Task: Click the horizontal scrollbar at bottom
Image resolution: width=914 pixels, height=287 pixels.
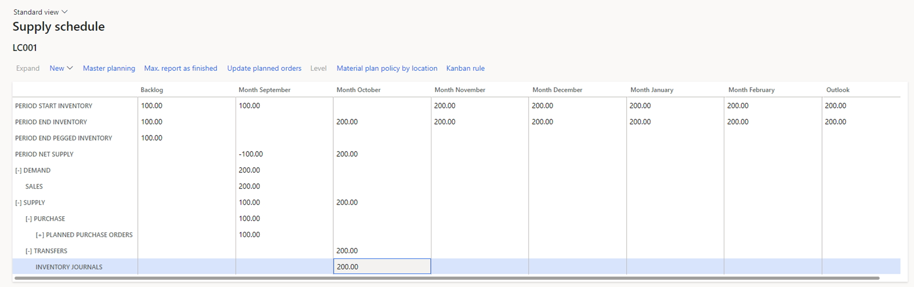Action: (x=447, y=278)
